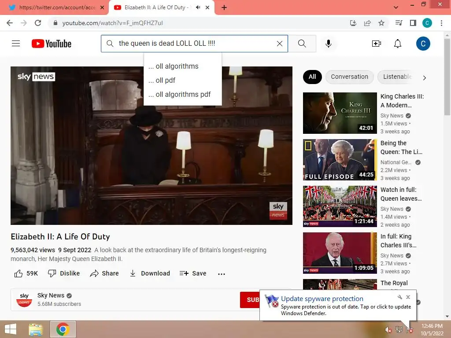Open a new tab with the plus button

pyautogui.click(x=224, y=8)
